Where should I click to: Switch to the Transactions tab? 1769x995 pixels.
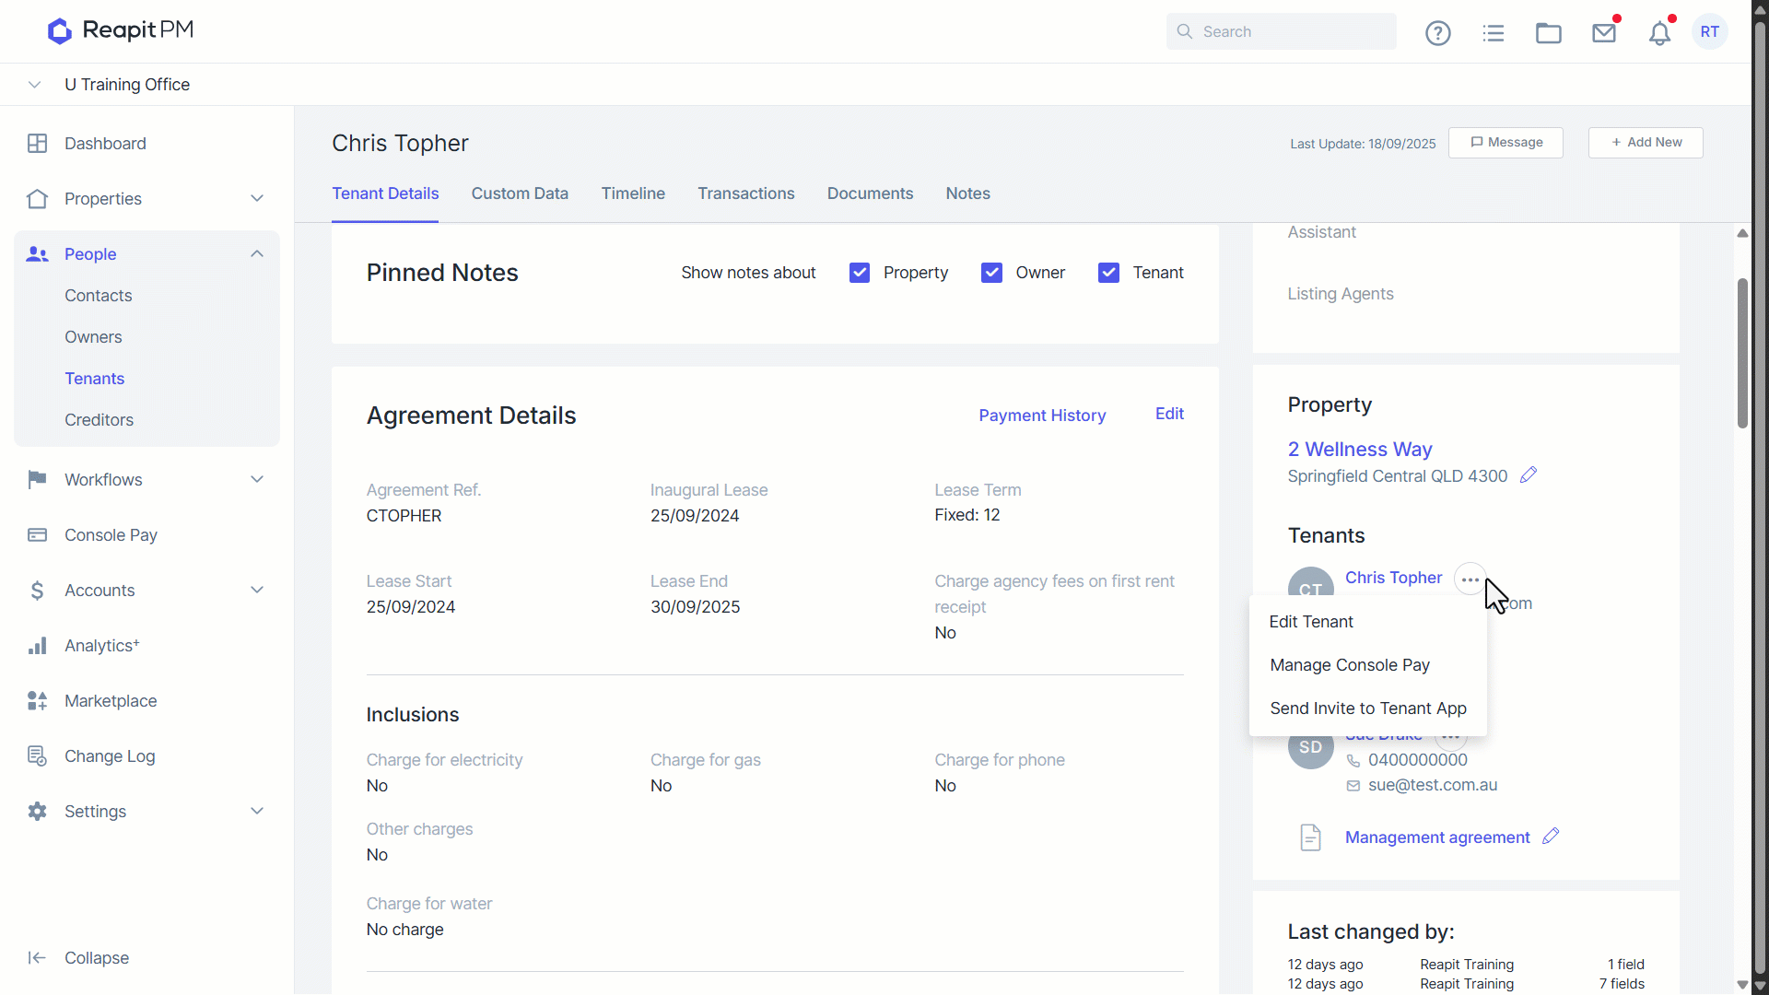coord(745,193)
